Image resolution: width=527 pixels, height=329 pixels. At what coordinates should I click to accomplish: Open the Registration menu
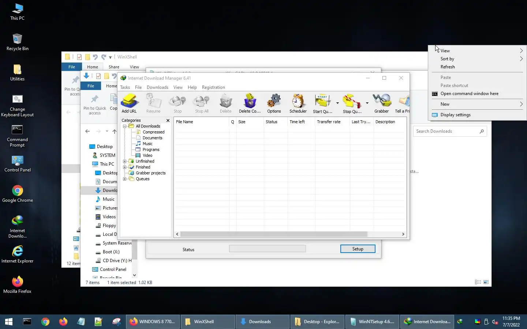click(213, 87)
